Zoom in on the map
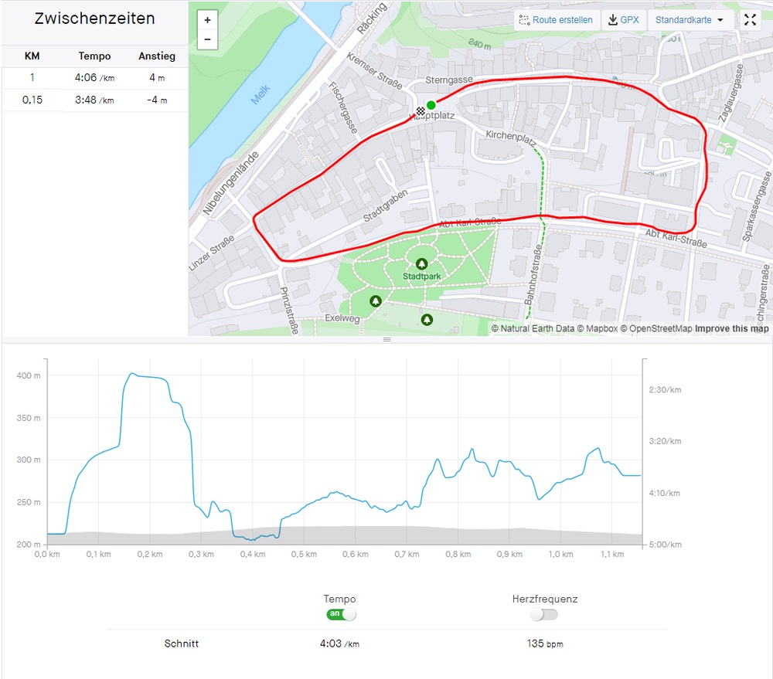The width and height of the screenshot is (773, 679). [207, 21]
